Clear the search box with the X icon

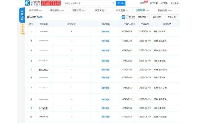113,3
